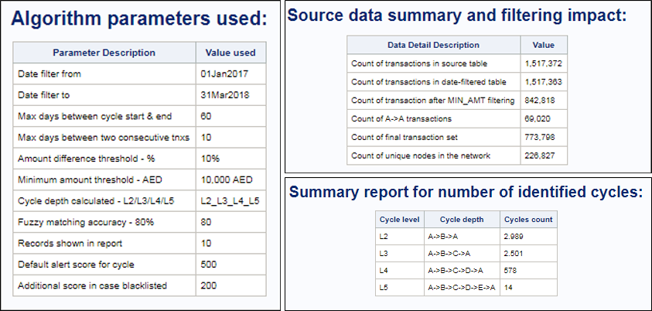652x311 pixels.
Task: Click the 'Parameter Description' column header
Action: tap(104, 53)
